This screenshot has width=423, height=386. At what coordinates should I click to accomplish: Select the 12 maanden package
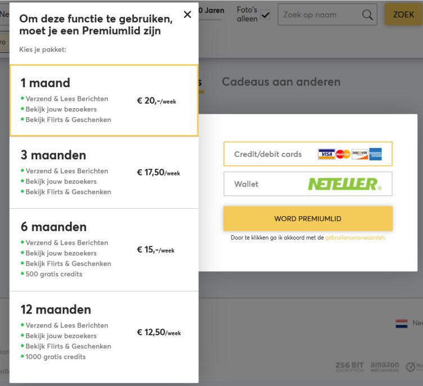(104, 333)
